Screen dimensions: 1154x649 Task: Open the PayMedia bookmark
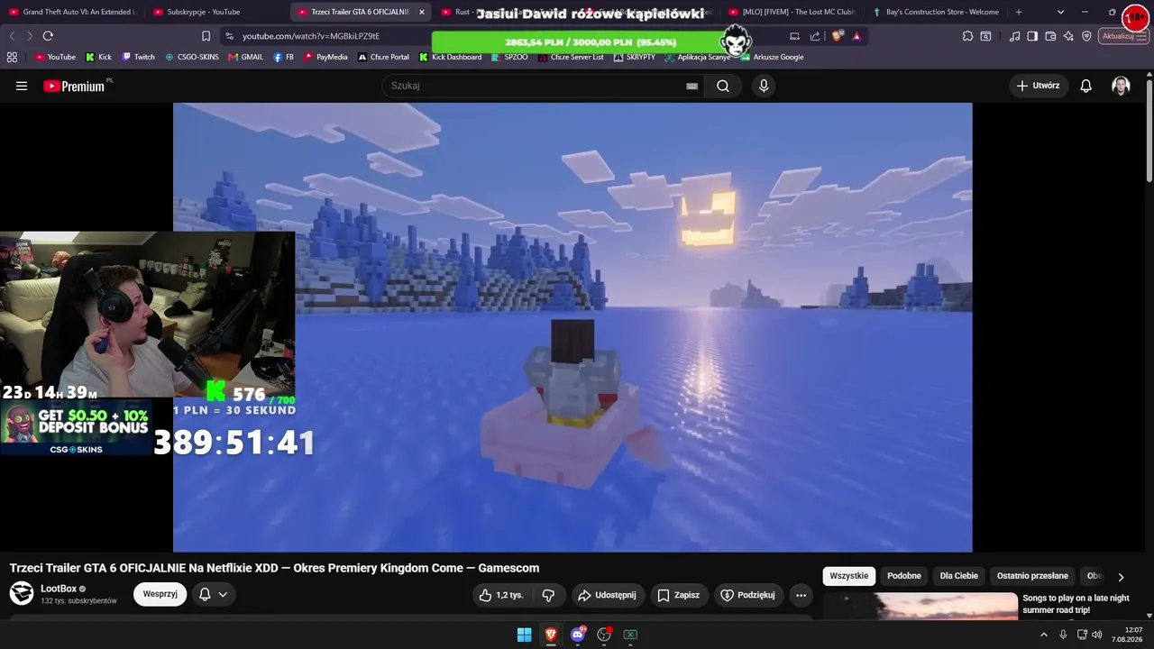[x=325, y=57]
